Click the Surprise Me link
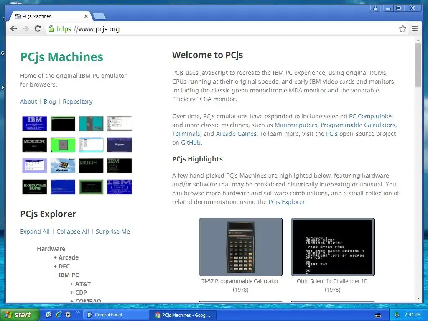This screenshot has height=321, width=428. 113,232
